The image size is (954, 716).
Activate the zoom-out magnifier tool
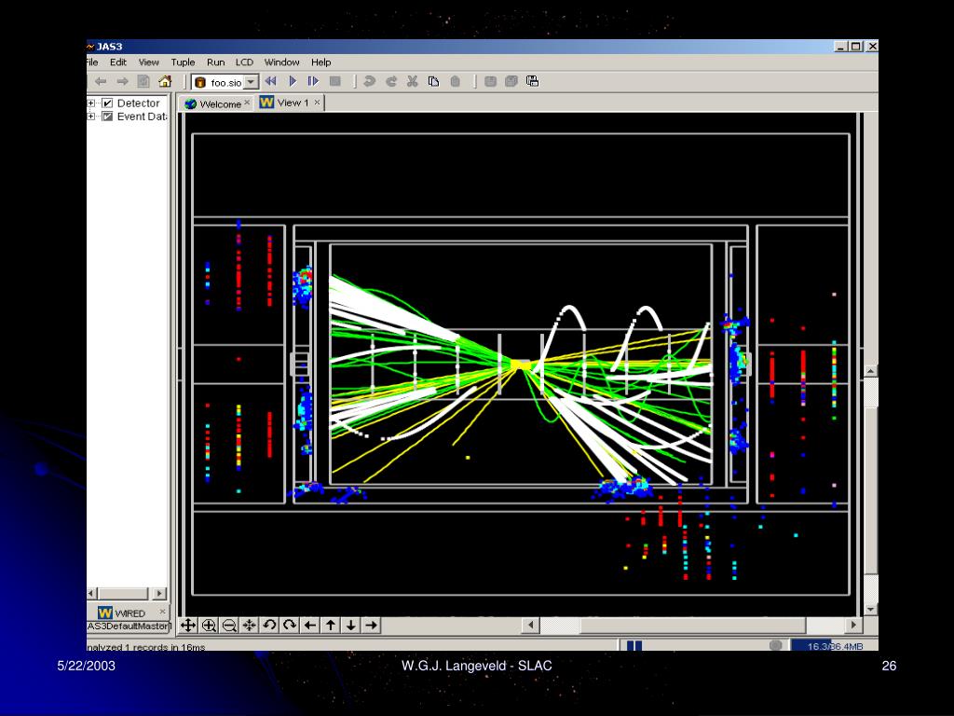pyautogui.click(x=229, y=626)
